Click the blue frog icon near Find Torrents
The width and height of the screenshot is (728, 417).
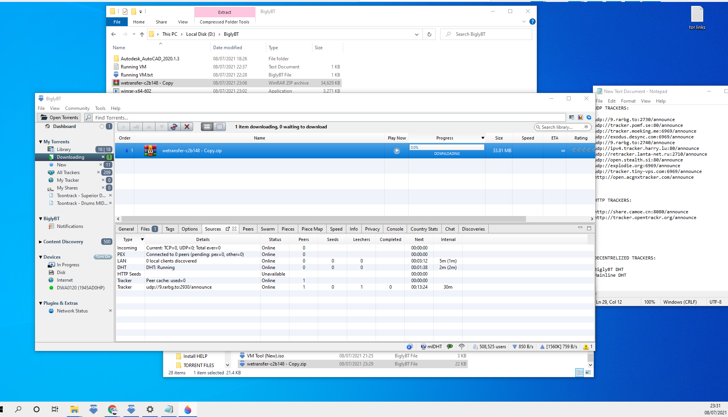[589, 118]
